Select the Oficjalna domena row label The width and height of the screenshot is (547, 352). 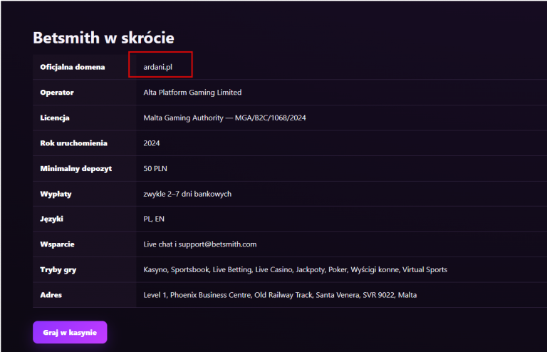tap(72, 67)
